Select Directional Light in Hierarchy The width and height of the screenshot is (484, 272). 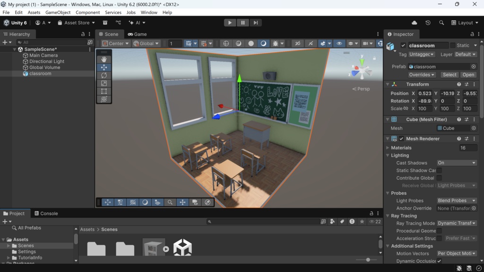(x=47, y=61)
